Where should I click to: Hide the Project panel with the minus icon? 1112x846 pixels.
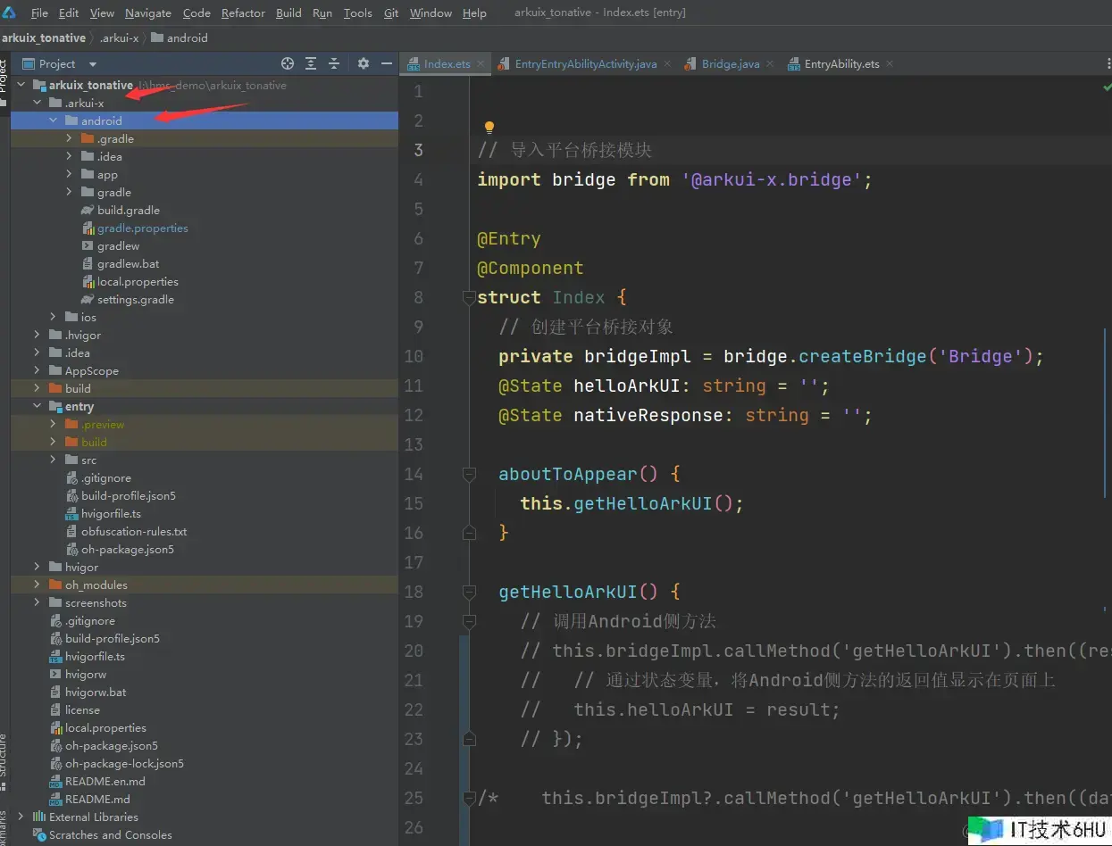point(386,63)
